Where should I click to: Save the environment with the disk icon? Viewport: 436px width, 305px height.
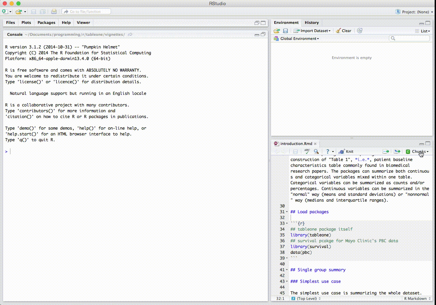tap(285, 30)
